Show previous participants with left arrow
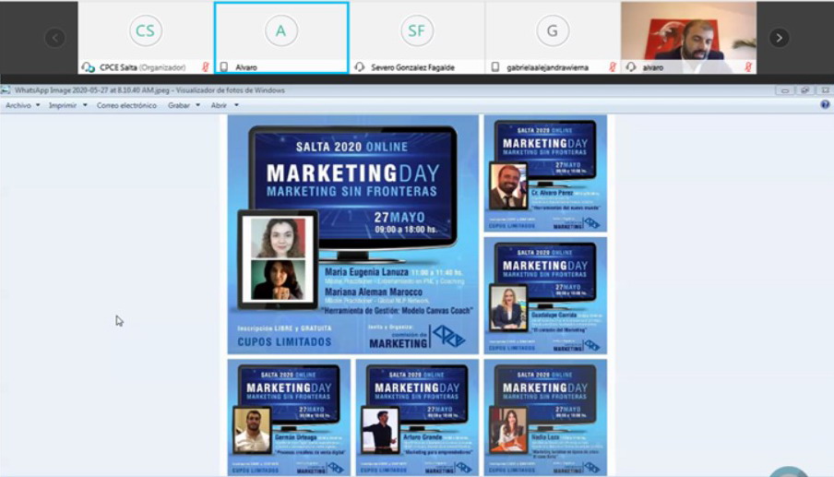This screenshot has height=477, width=834. (x=54, y=38)
